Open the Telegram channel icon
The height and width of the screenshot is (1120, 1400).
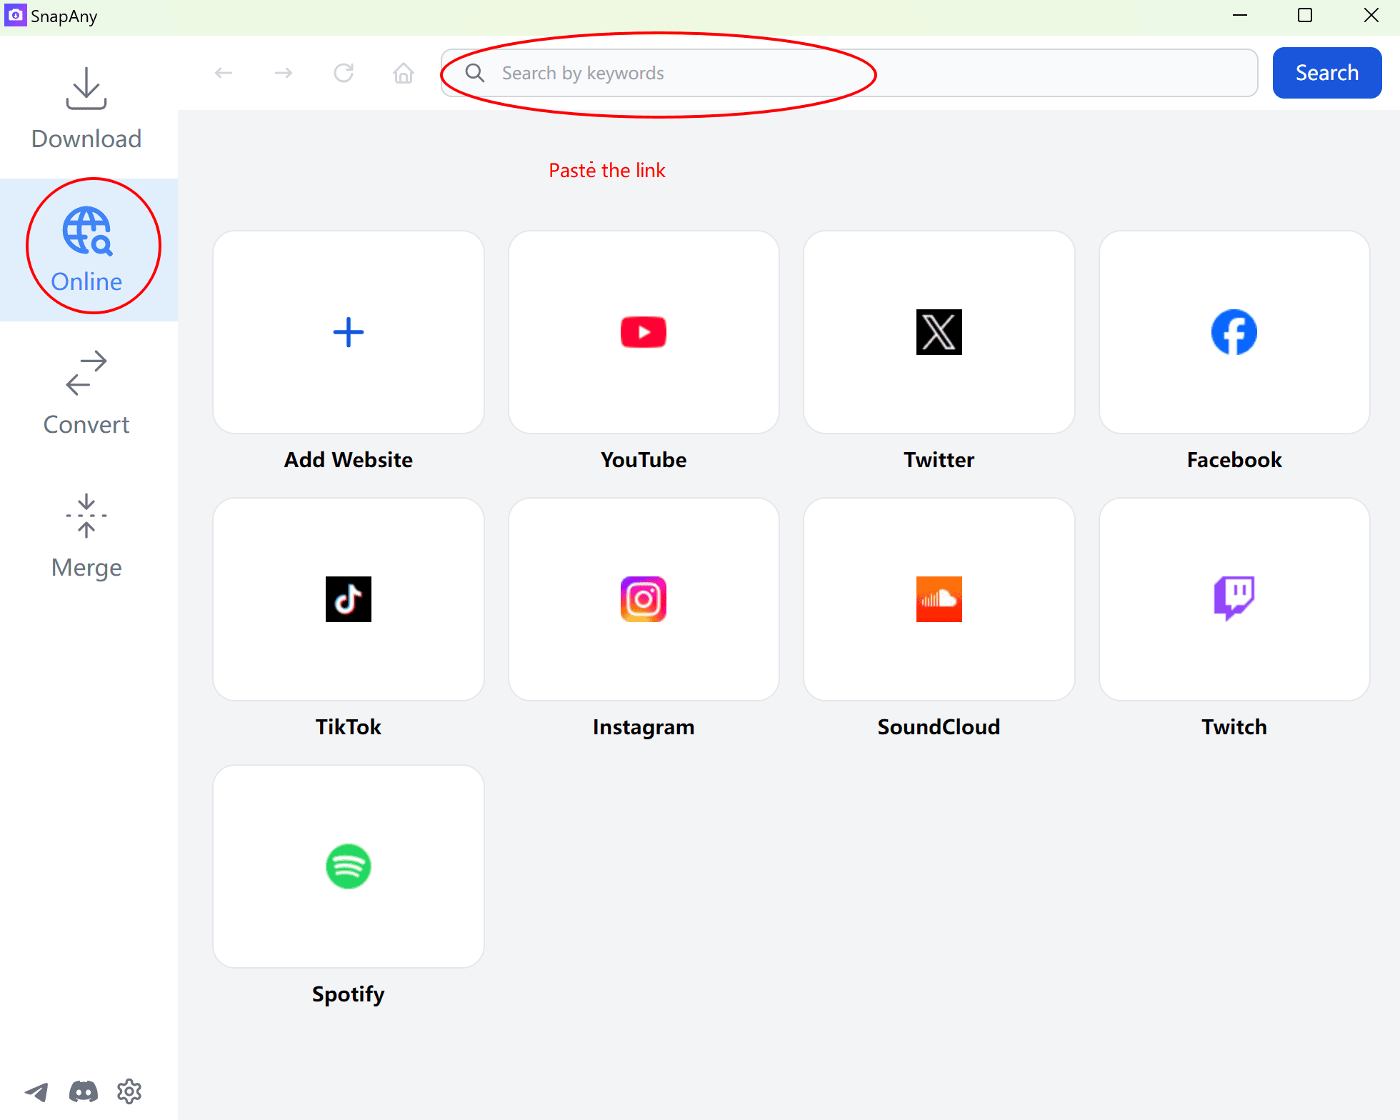[36, 1091]
